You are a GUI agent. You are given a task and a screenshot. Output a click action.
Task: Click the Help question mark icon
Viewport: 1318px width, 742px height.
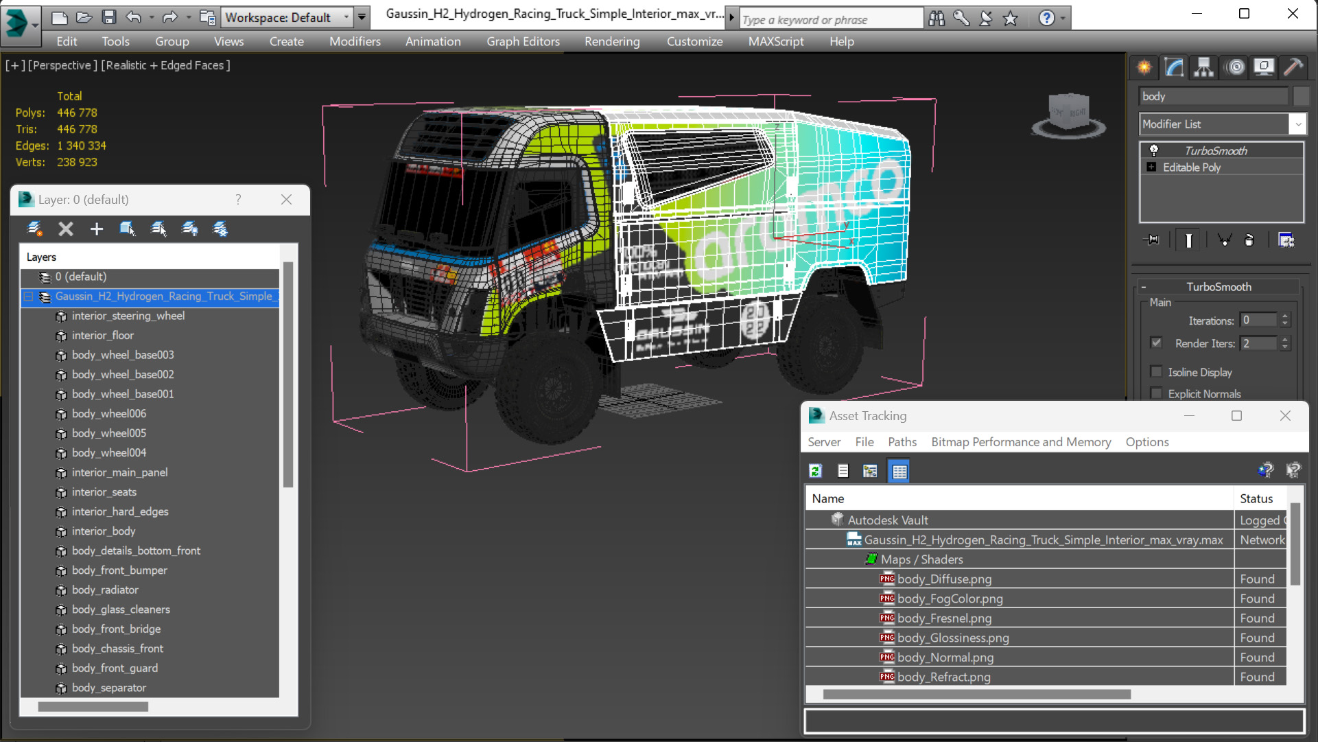point(1046,19)
